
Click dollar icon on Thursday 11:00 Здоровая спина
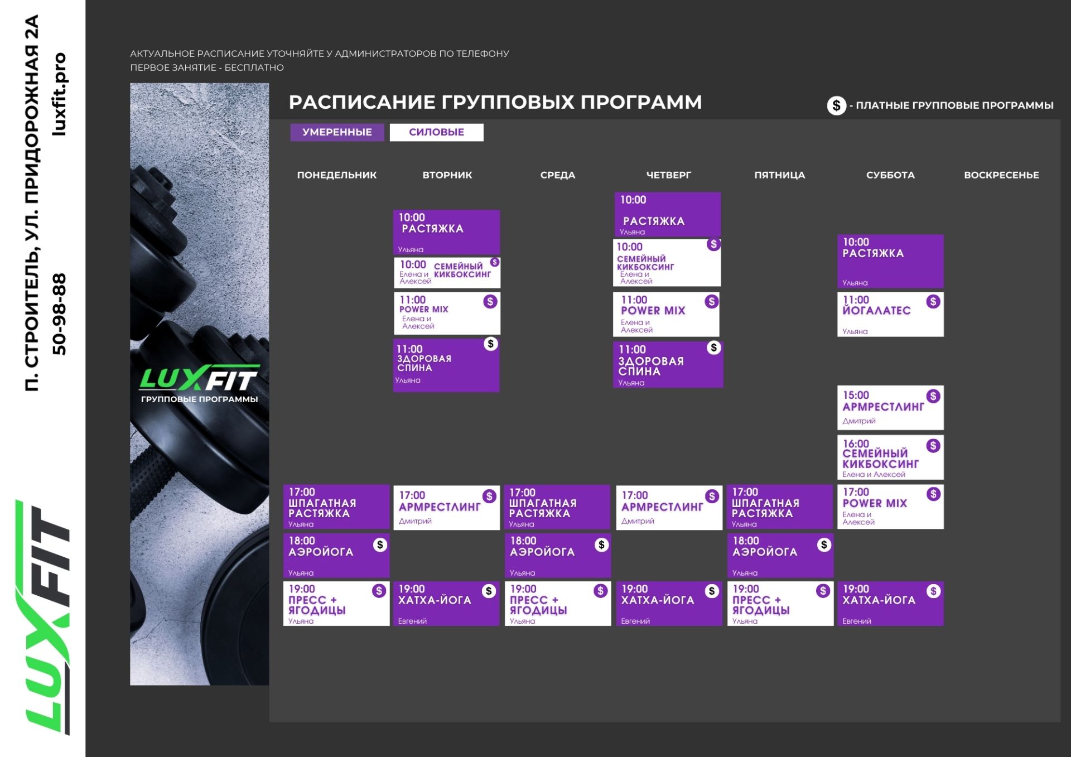(713, 348)
